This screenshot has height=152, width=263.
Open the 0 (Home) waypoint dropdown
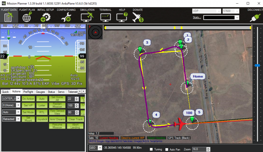(18, 105)
